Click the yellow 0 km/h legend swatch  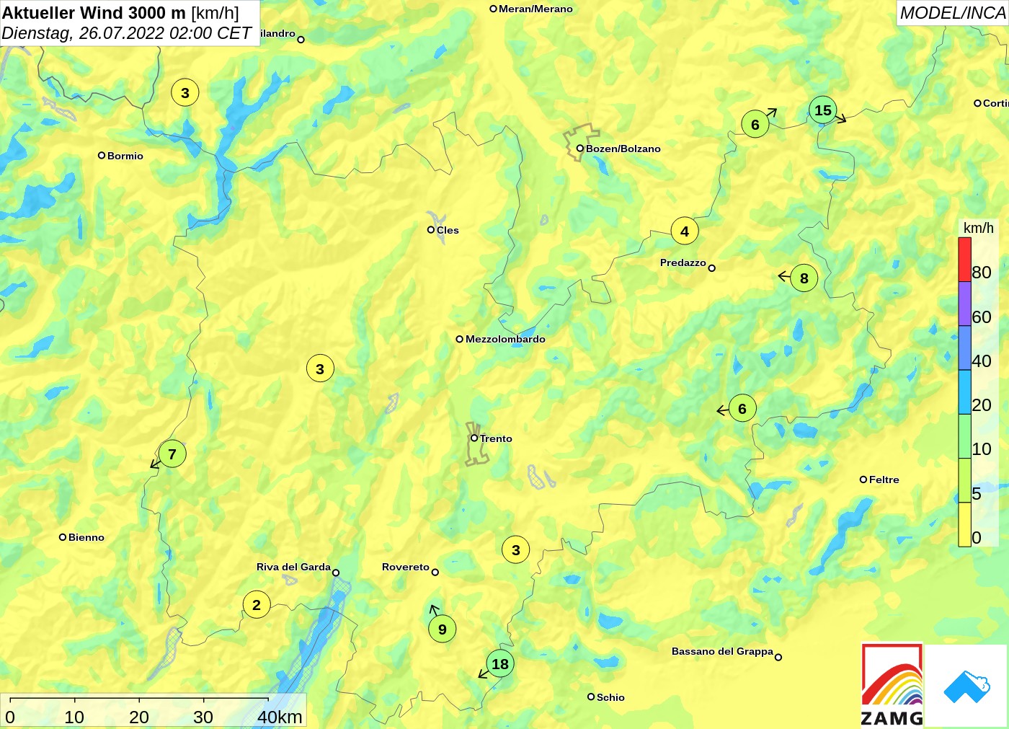[964, 524]
